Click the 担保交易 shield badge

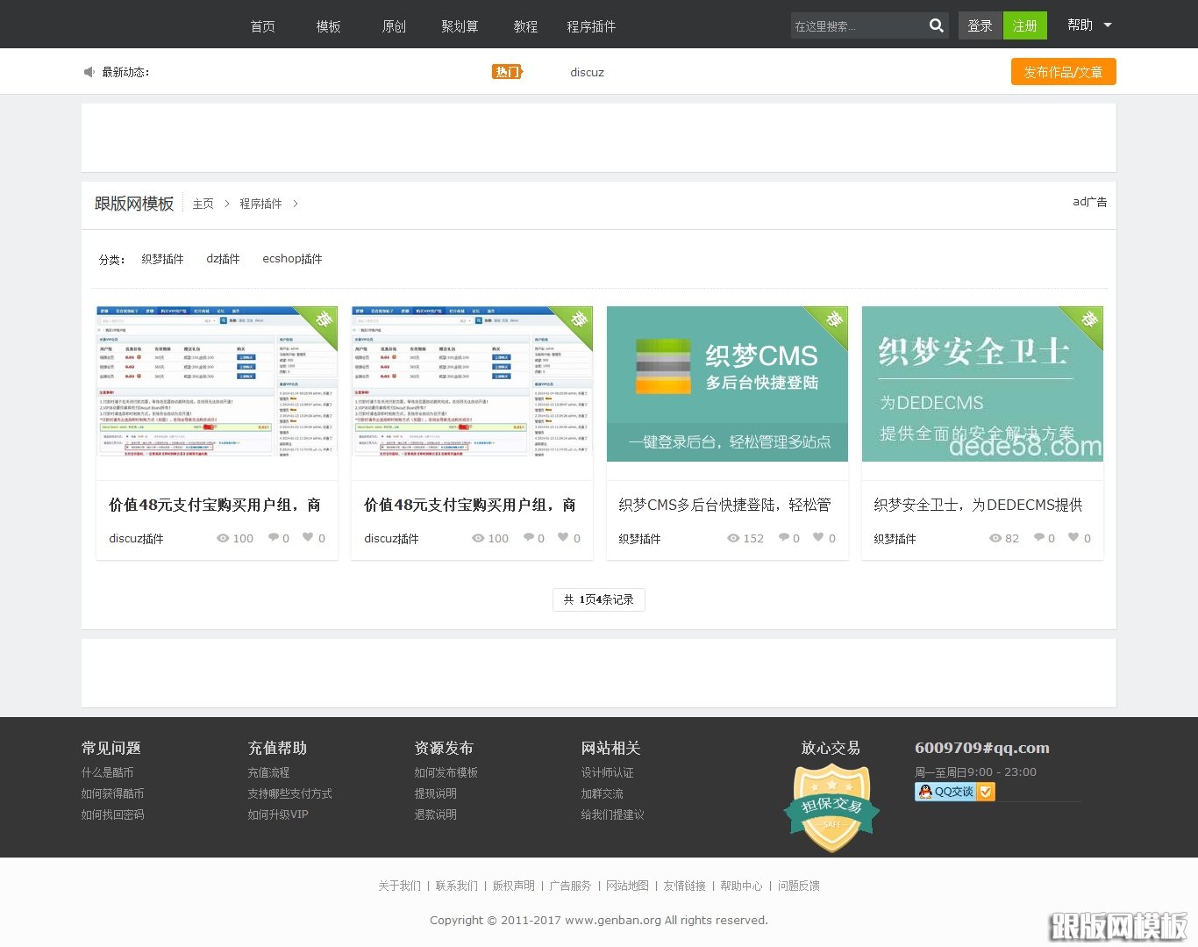click(831, 808)
